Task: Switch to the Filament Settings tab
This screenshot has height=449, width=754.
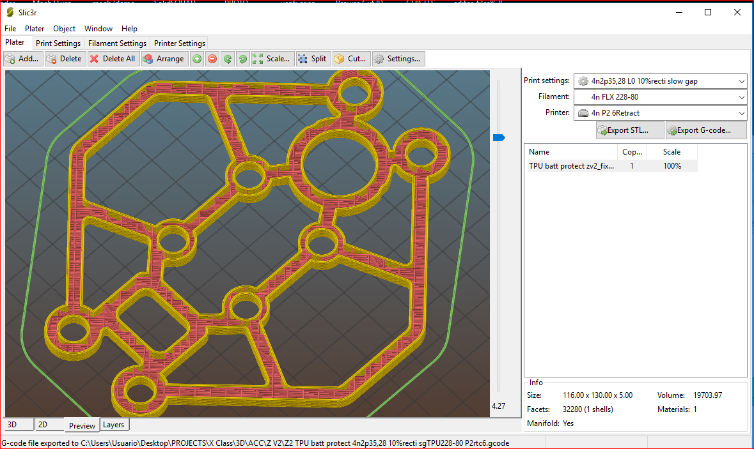Action: 117,43
